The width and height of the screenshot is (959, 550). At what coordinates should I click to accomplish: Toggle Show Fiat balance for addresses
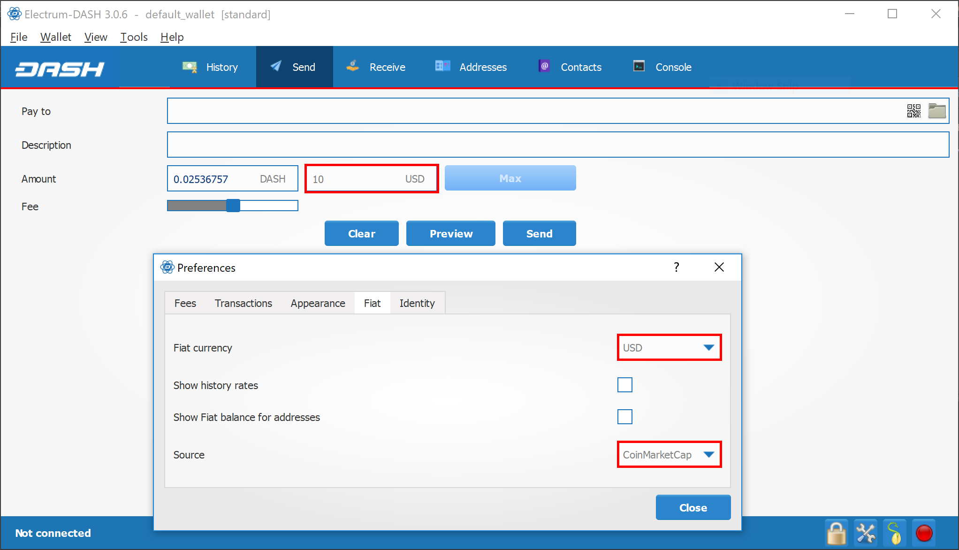click(x=624, y=417)
